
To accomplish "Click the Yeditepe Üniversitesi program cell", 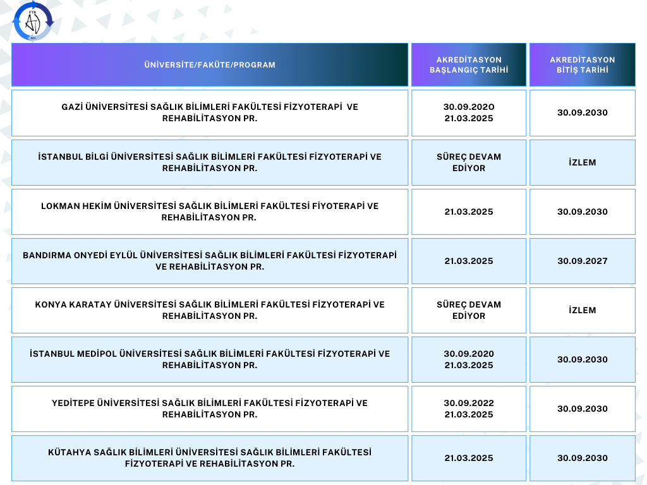I will pos(210,409).
